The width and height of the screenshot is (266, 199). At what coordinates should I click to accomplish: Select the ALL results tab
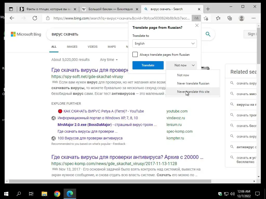pos(54,47)
